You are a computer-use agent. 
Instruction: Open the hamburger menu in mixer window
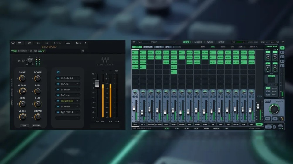(x=134, y=42)
